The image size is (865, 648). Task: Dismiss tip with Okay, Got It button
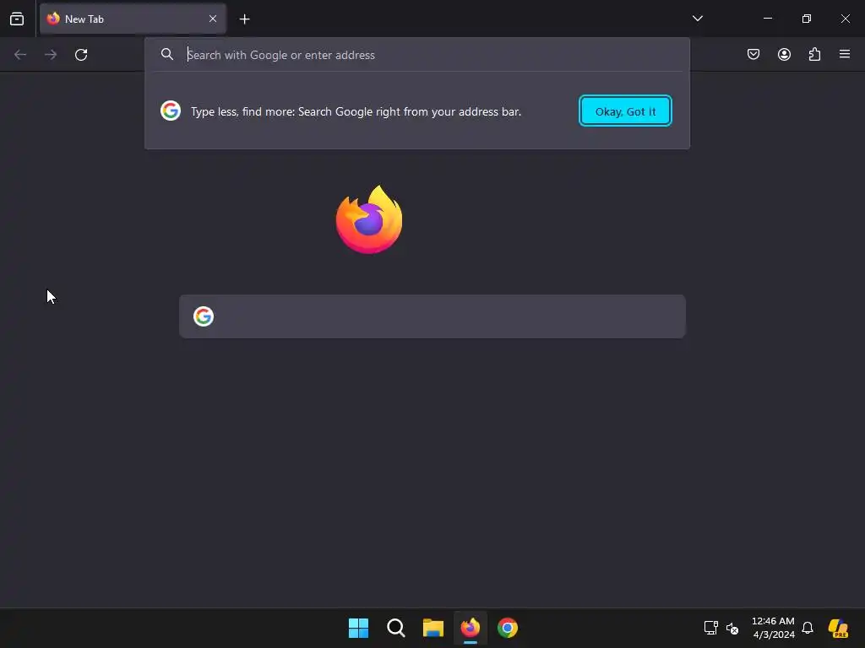click(625, 111)
